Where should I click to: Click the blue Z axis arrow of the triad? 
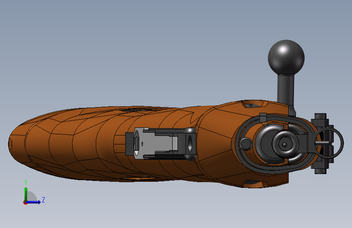tap(34, 202)
